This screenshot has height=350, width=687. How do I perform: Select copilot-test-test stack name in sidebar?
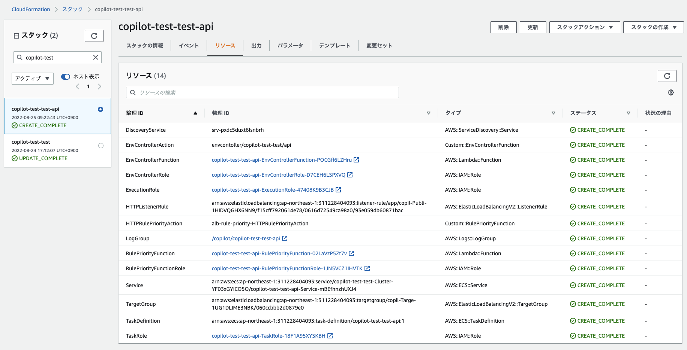(x=31, y=142)
